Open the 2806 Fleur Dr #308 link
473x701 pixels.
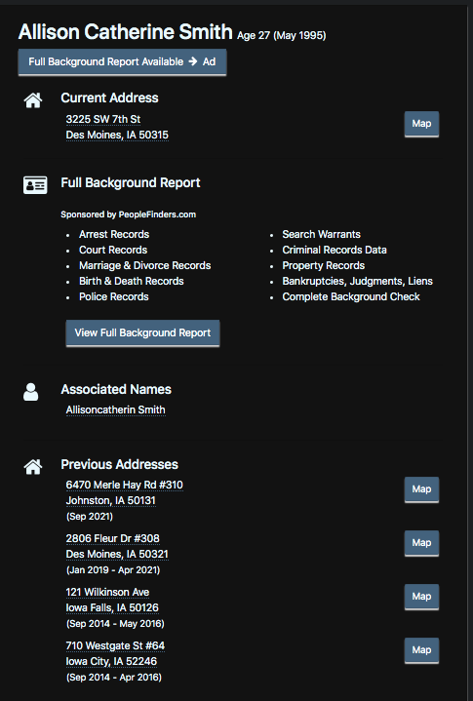pyautogui.click(x=113, y=539)
